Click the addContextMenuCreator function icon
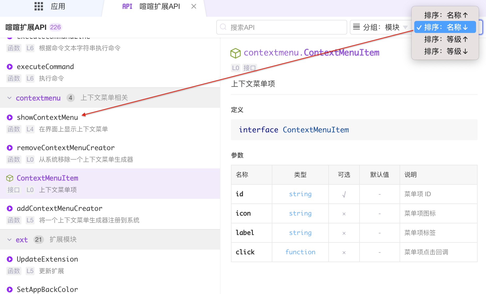This screenshot has width=486, height=294. coord(10,208)
